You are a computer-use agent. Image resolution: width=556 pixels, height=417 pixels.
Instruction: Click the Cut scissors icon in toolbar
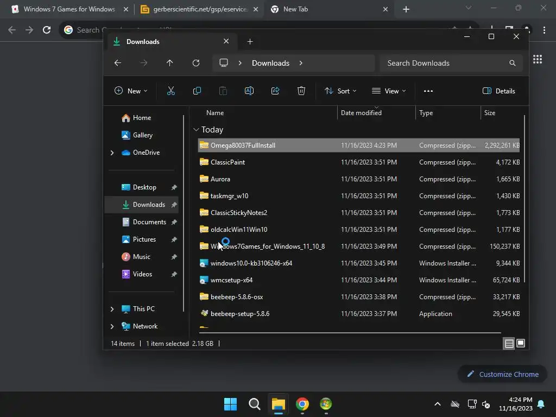pos(171,91)
